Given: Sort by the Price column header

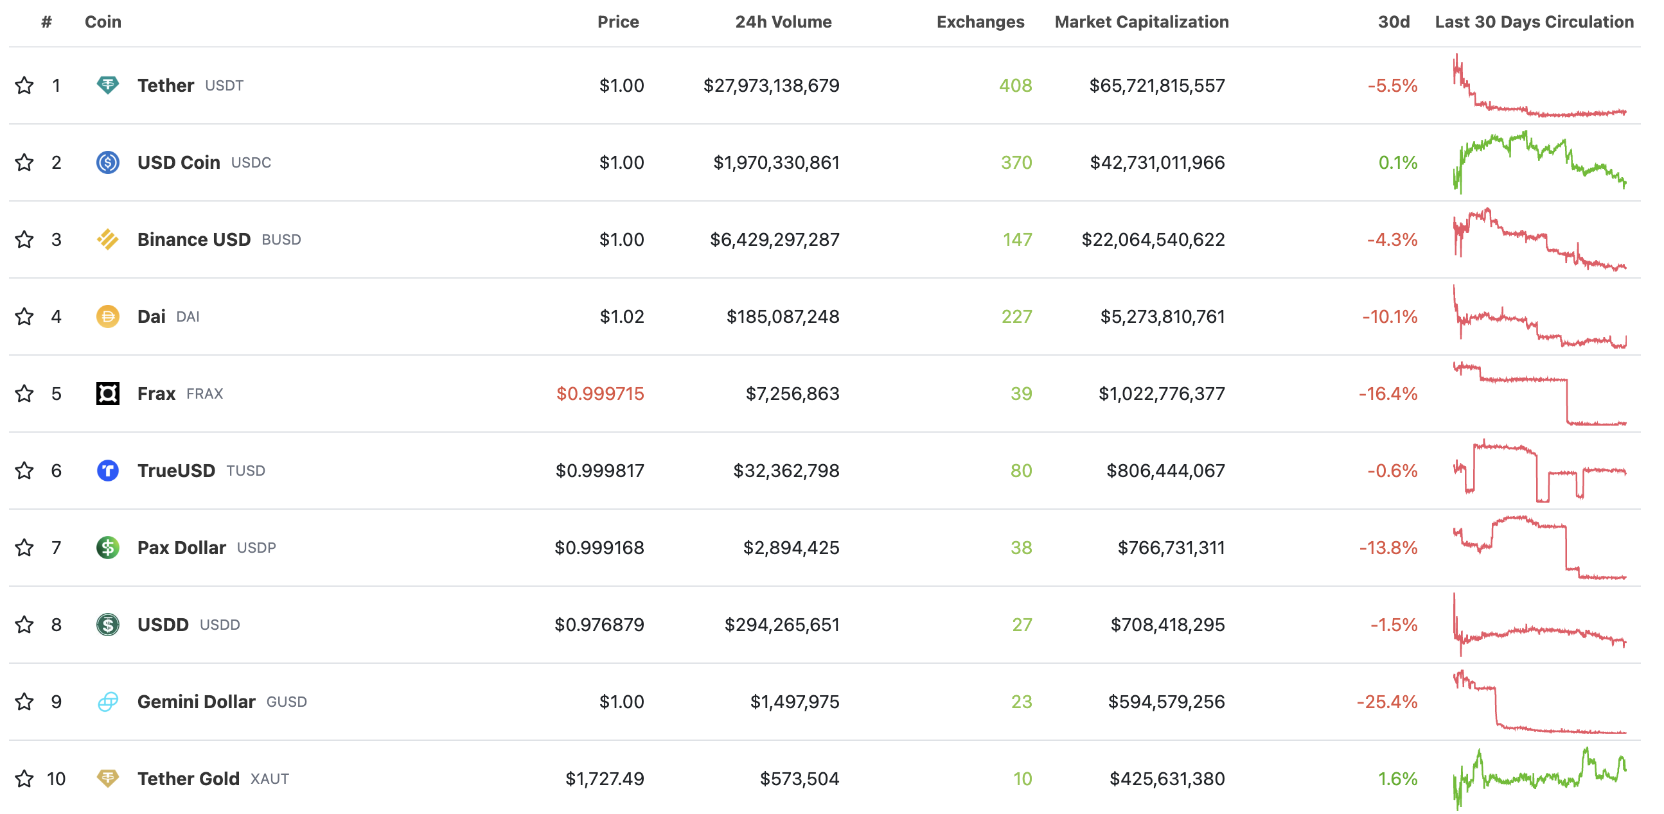Looking at the screenshot, I should coord(618,22).
